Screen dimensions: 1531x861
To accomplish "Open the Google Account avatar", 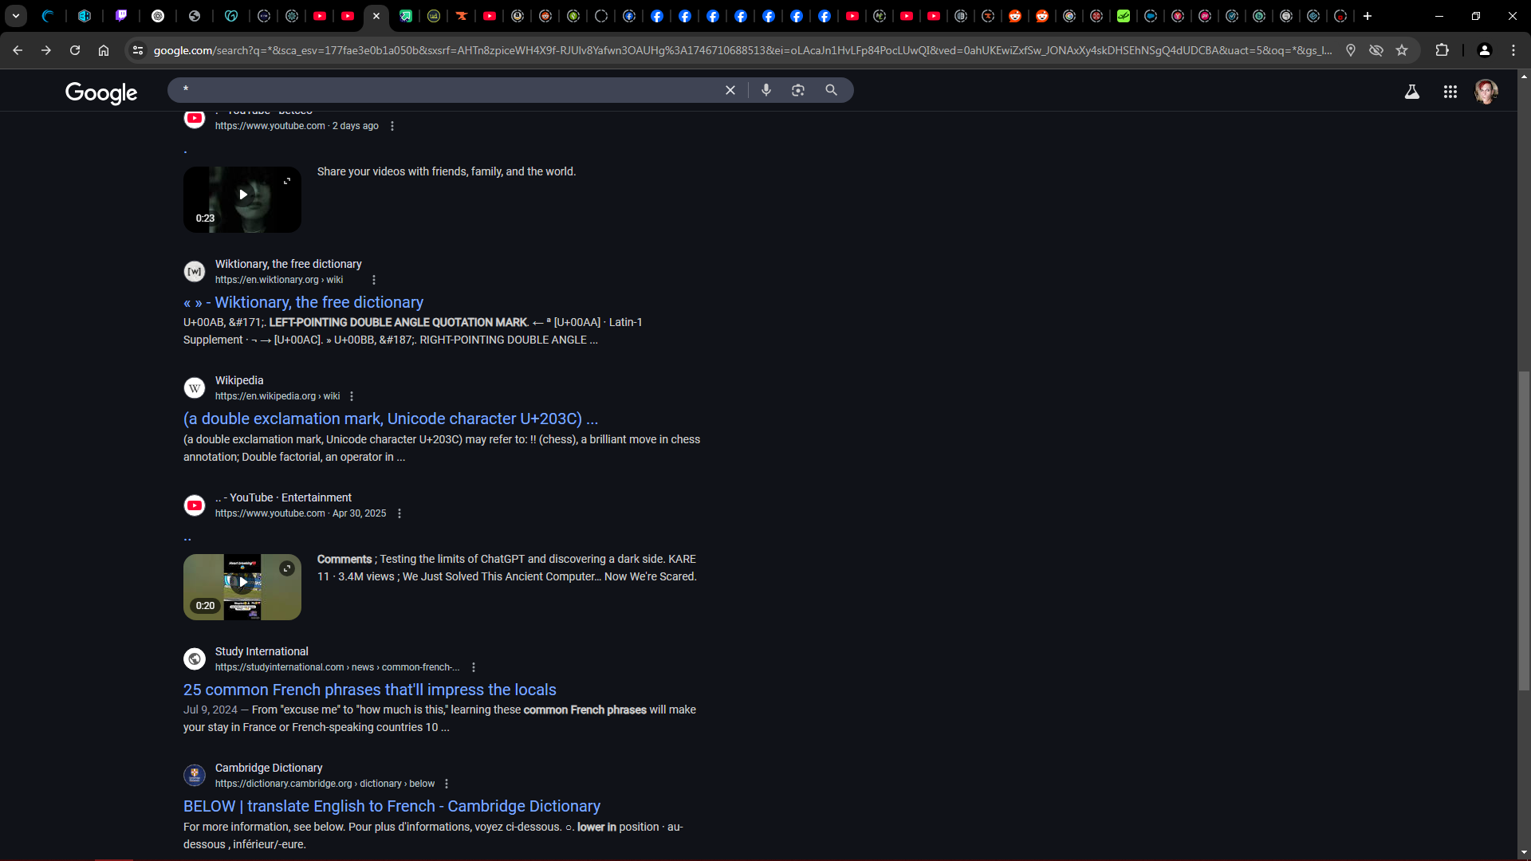I will [1486, 92].
